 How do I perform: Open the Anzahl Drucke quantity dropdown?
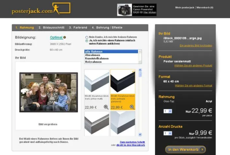(x=168, y=133)
